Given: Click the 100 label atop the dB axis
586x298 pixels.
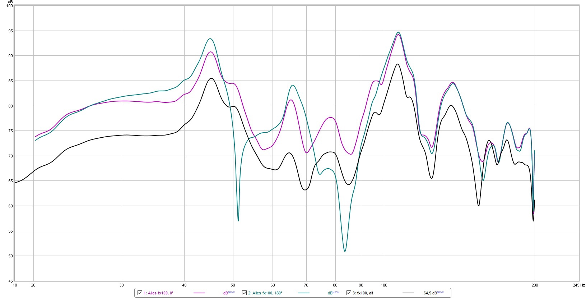Looking at the screenshot, I should (9, 6).
